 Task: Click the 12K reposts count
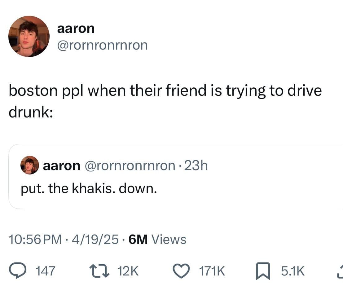128,271
